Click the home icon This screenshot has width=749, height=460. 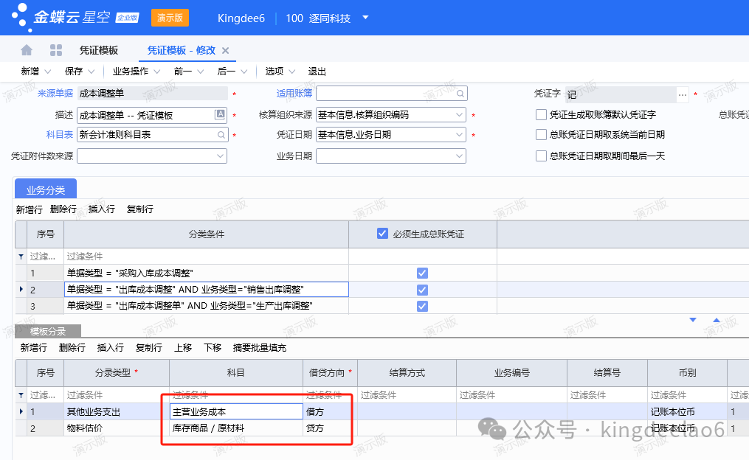pos(27,50)
